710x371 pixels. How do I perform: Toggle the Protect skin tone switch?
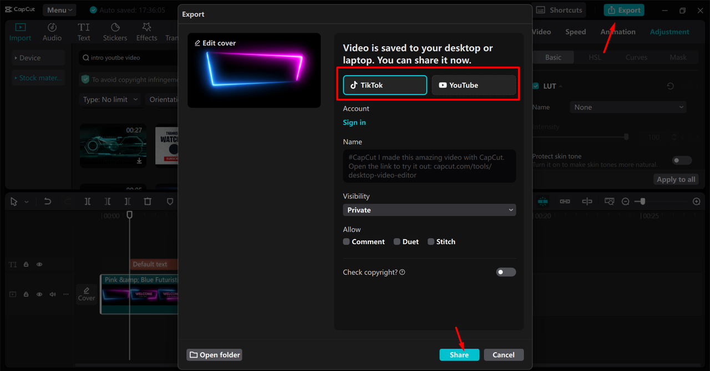pyautogui.click(x=682, y=160)
